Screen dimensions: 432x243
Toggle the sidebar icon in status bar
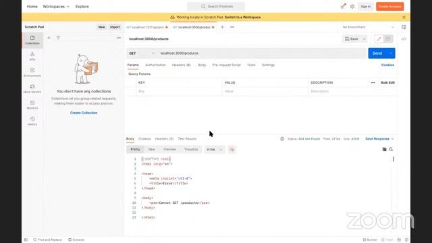click(x=26, y=240)
